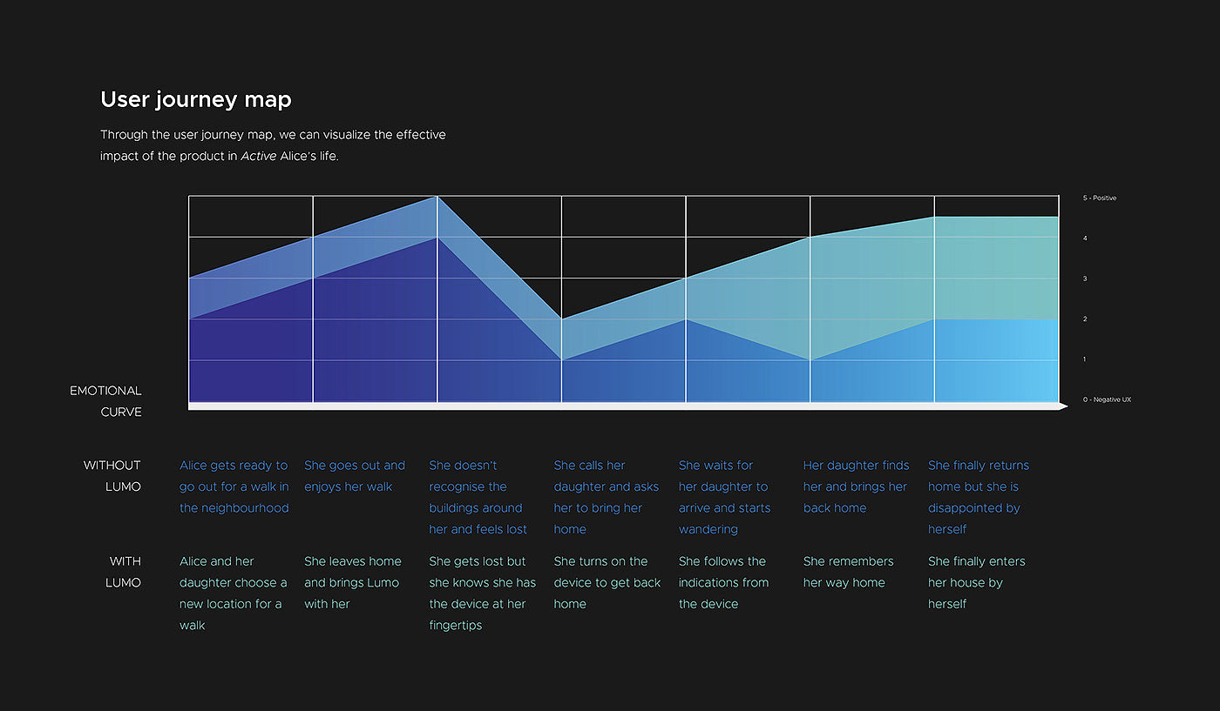The image size is (1220, 711).
Task: Click the "WITH LUMO" row label
Action: coord(125,572)
